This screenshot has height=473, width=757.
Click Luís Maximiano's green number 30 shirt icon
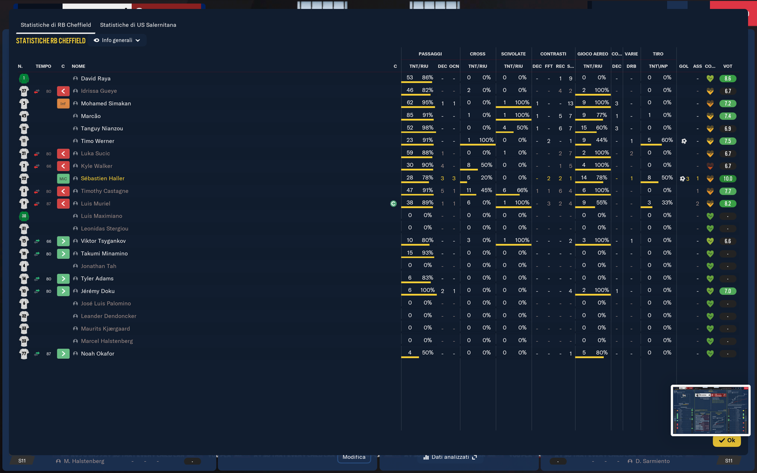pyautogui.click(x=24, y=216)
